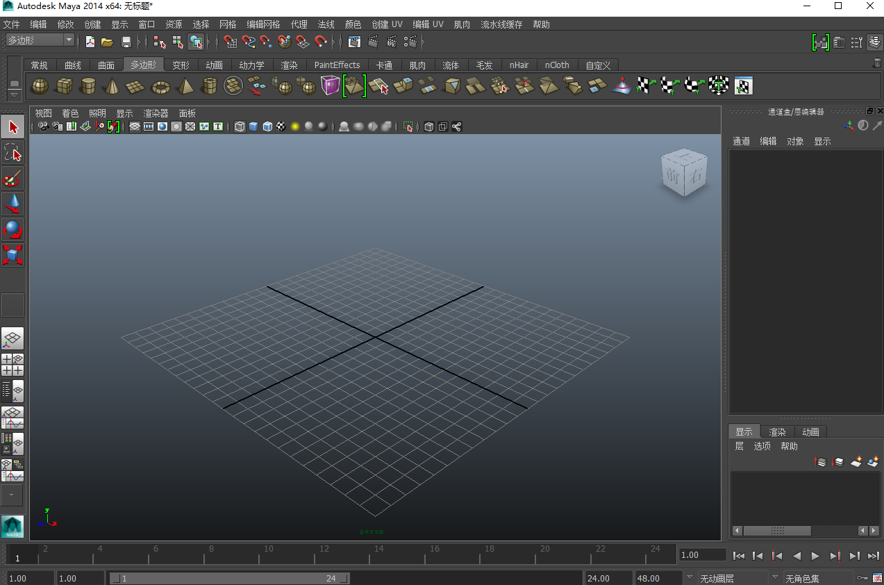Create a polygon sphere from the shelf

(40, 85)
